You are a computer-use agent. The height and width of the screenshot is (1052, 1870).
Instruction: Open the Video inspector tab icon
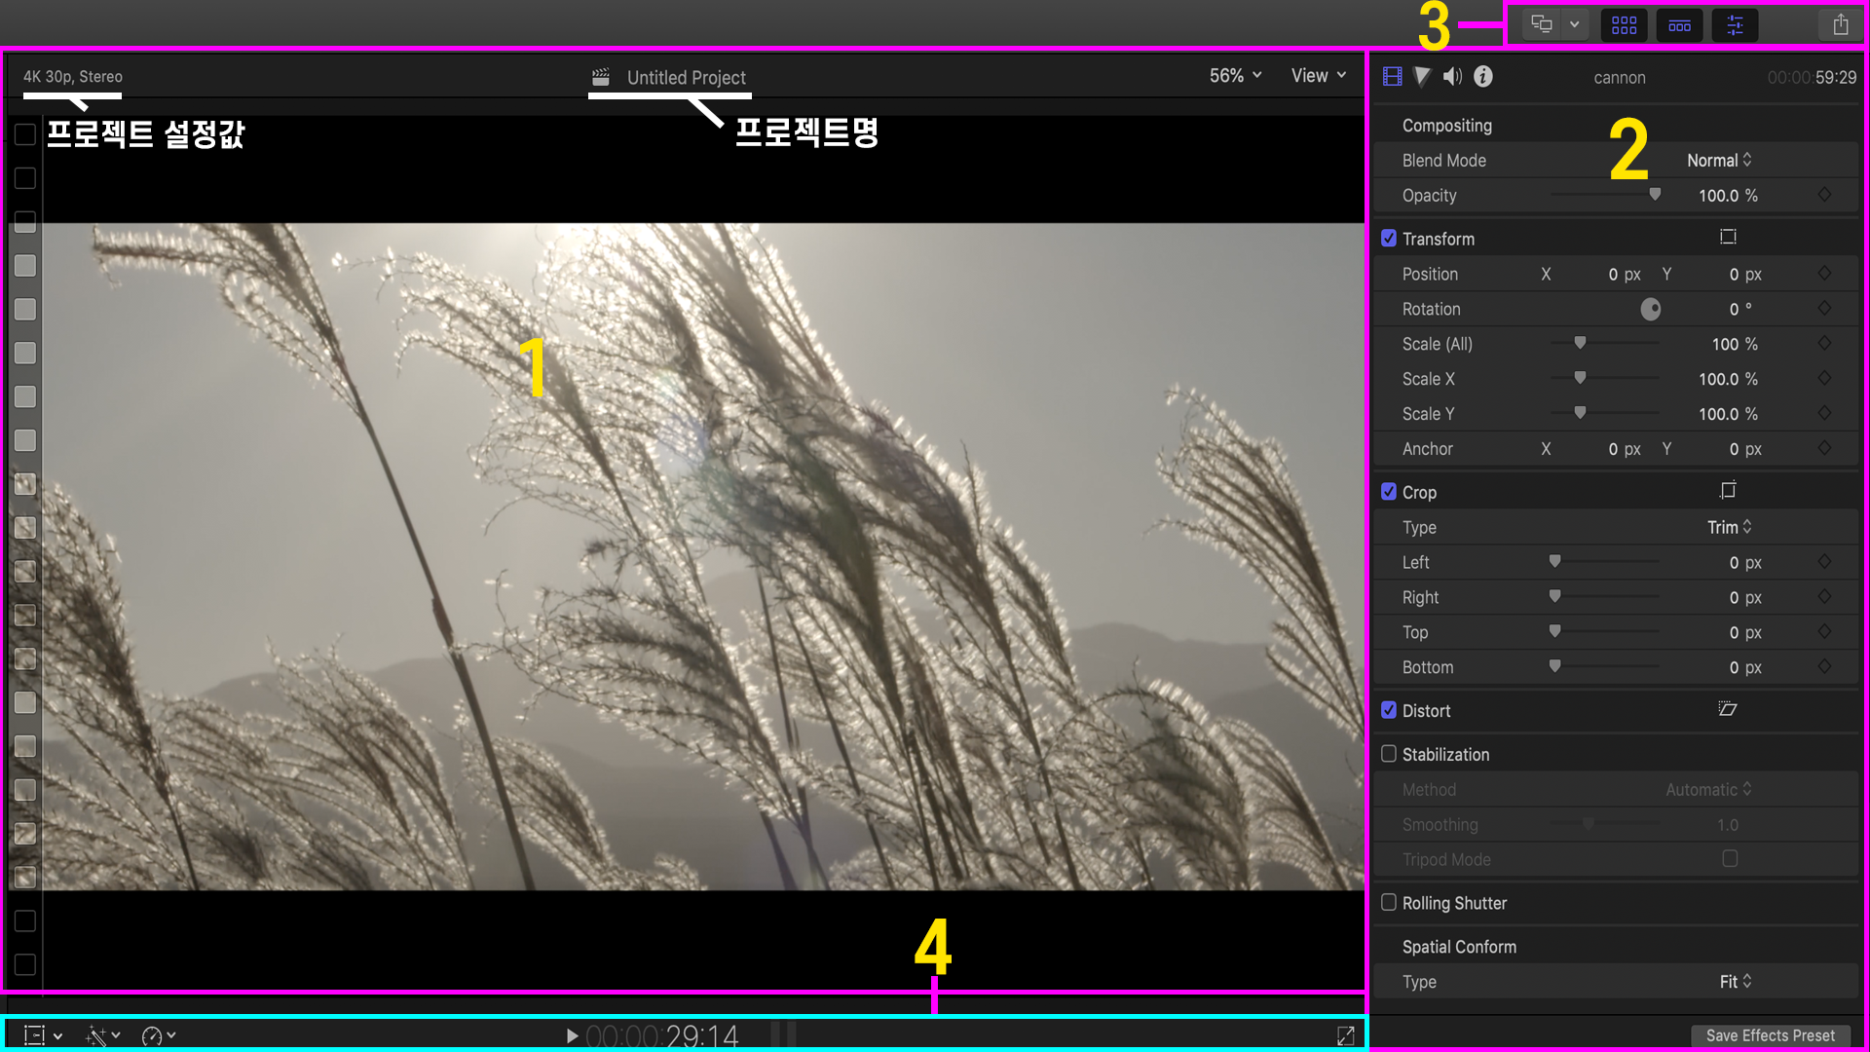pyautogui.click(x=1393, y=77)
